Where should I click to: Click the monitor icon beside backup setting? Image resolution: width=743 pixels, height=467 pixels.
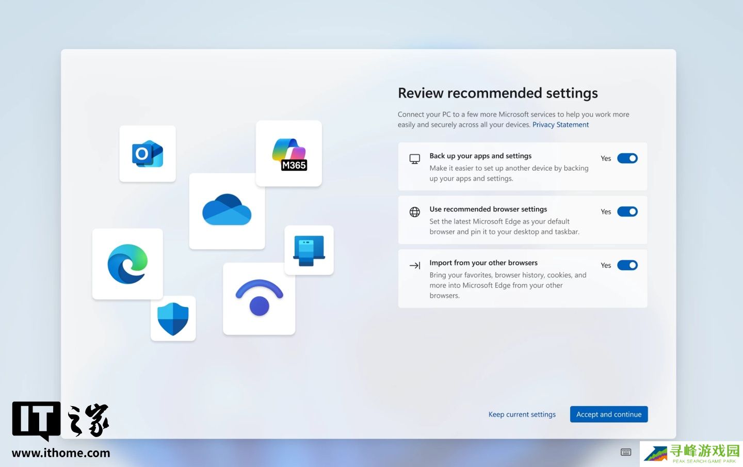[415, 159]
